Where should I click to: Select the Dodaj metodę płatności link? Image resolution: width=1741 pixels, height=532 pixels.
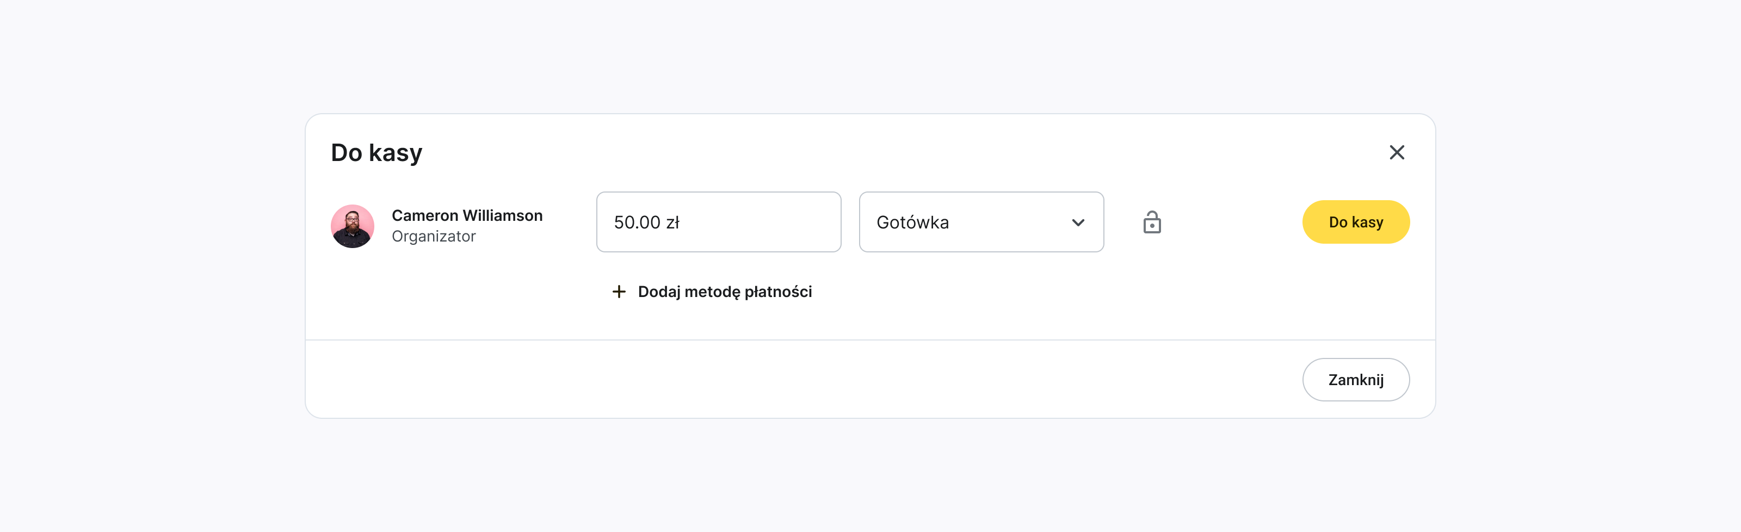(725, 292)
